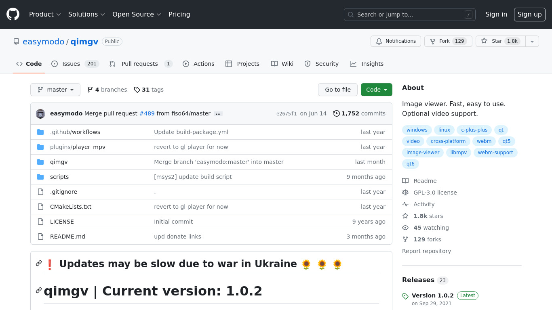Screen dimensions: 552x310
Task: Click the plugins/player_mpv folder icon
Action: tap(40, 147)
